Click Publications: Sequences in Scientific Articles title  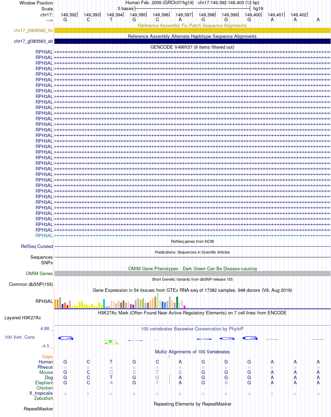pyautogui.click(x=192, y=252)
